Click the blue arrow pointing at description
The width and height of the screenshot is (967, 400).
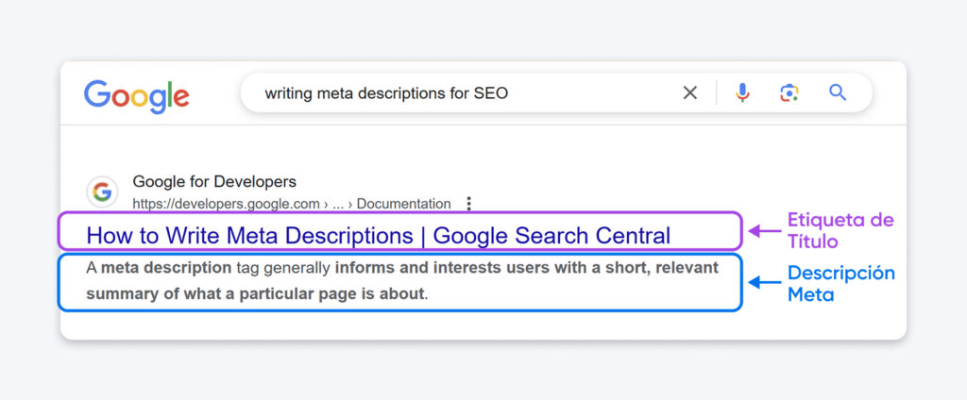coord(764,281)
